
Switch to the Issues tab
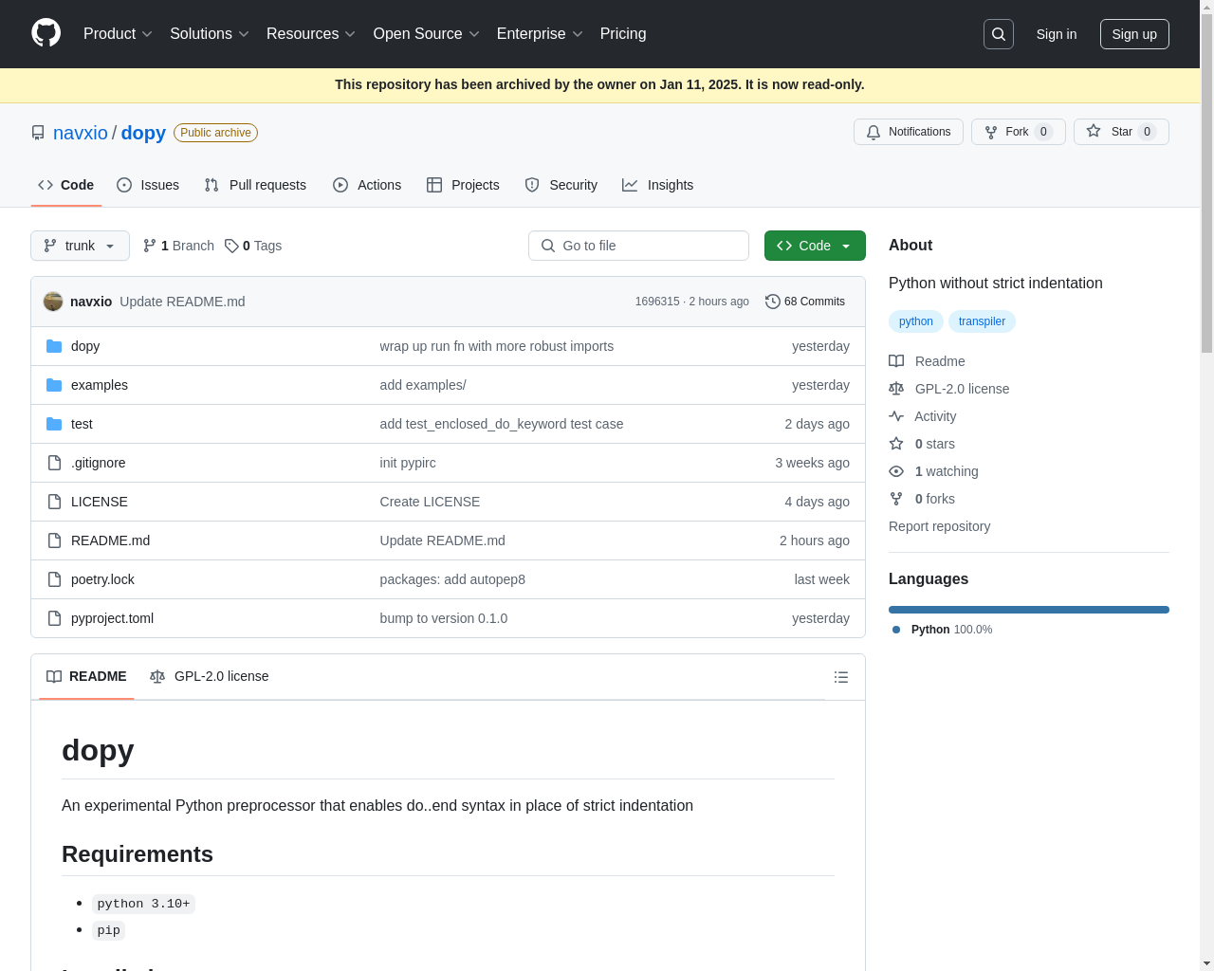pos(148,185)
